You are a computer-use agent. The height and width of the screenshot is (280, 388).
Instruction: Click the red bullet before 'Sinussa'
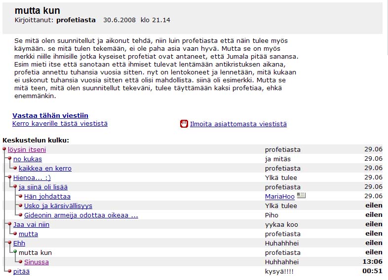point(21,262)
